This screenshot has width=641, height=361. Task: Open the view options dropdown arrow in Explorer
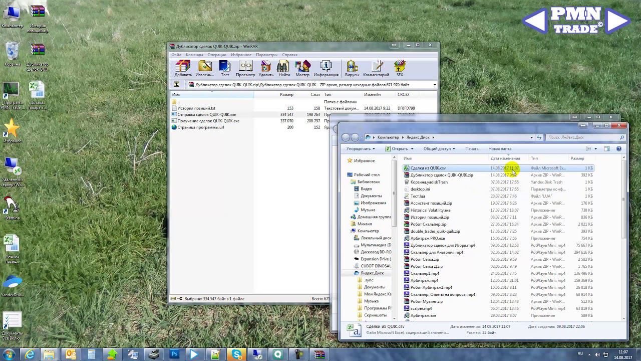[x=595, y=148]
